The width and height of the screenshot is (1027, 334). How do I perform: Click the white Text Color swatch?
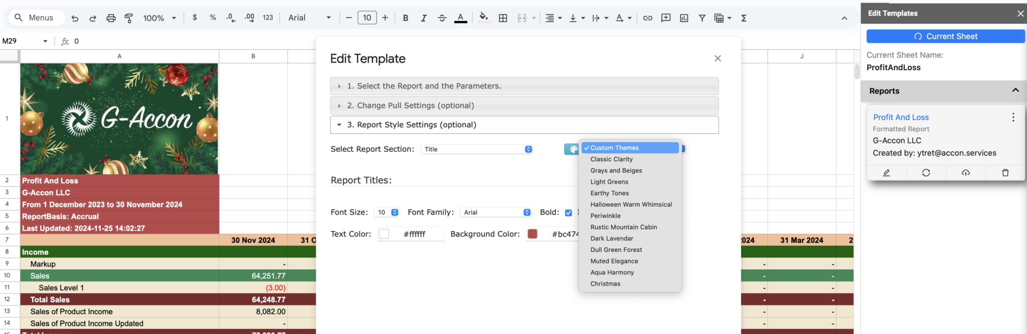384,234
